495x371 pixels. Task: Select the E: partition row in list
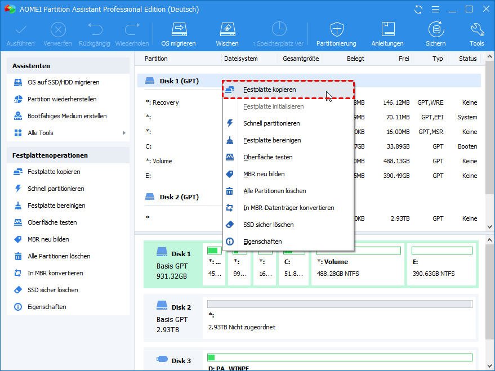click(x=309, y=176)
